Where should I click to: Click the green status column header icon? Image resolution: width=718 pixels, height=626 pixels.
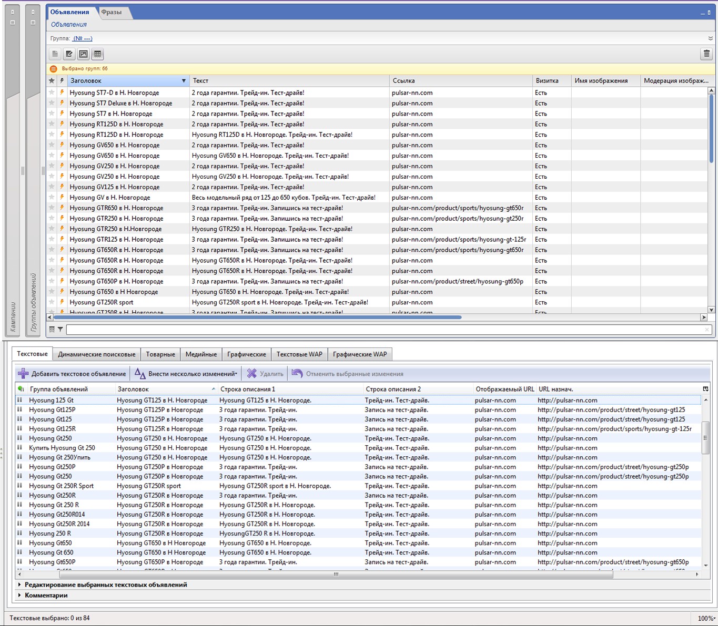click(x=21, y=389)
